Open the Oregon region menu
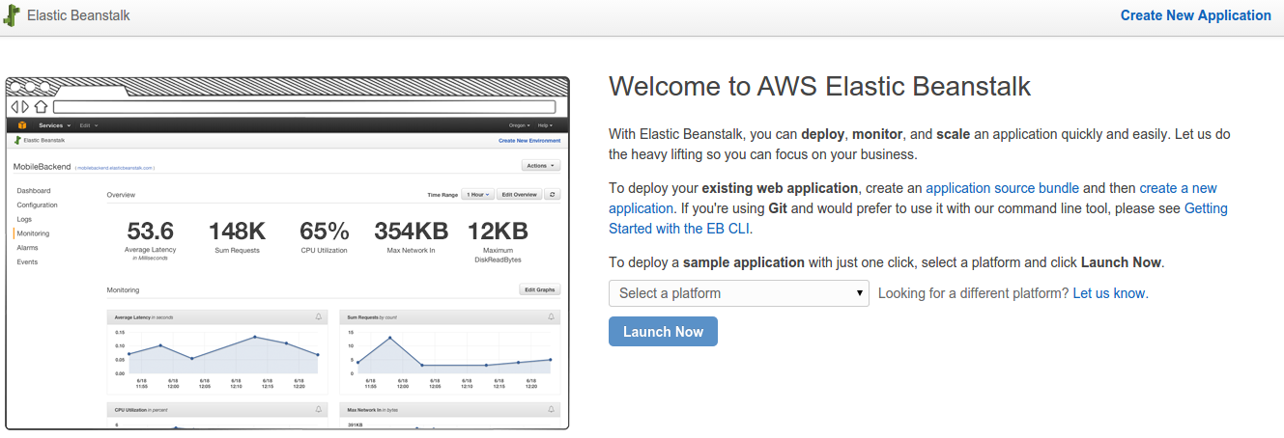Image resolution: width=1284 pixels, height=438 pixels. tap(520, 125)
